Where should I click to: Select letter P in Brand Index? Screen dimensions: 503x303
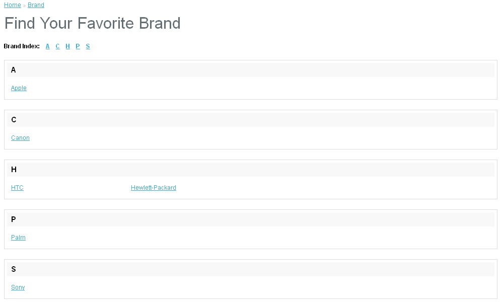[78, 46]
